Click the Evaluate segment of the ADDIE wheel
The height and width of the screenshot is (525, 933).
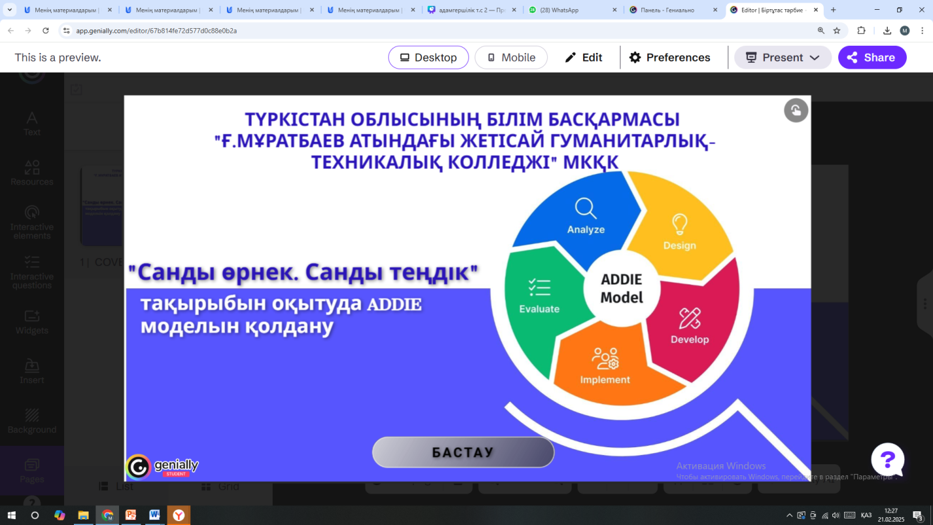pos(539,294)
